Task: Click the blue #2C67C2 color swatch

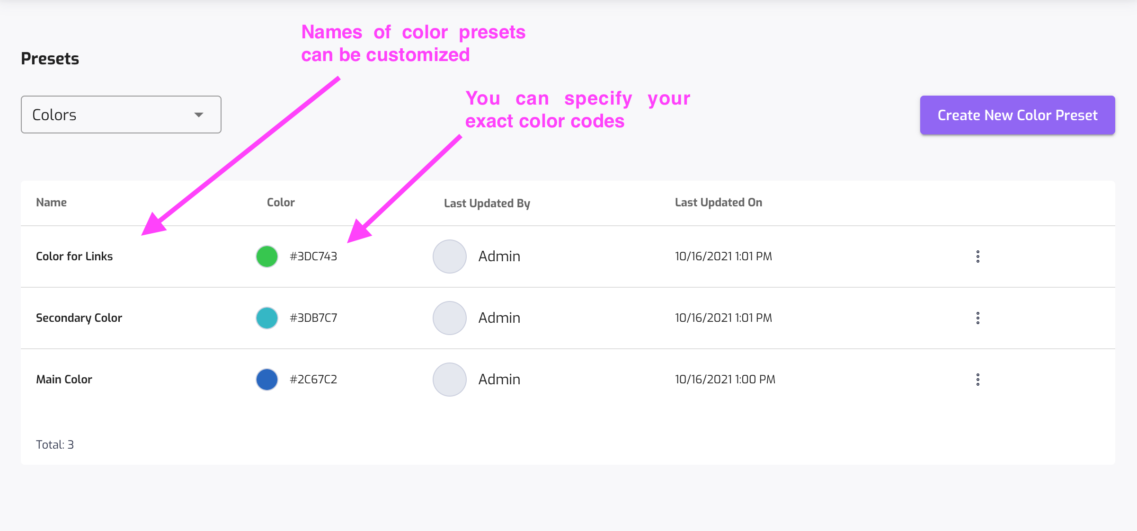Action: (267, 380)
